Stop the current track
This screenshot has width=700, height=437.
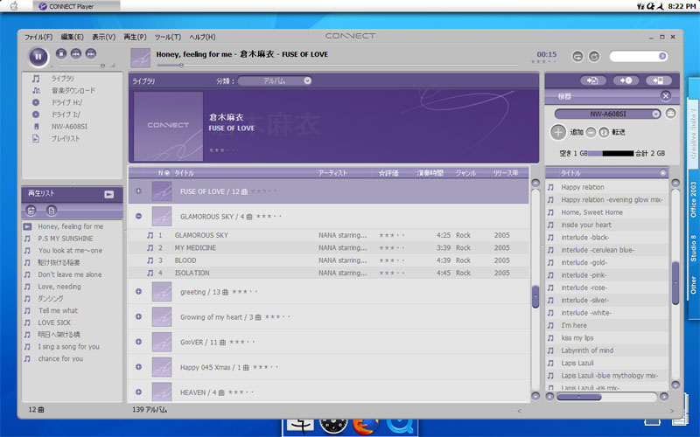tap(61, 53)
